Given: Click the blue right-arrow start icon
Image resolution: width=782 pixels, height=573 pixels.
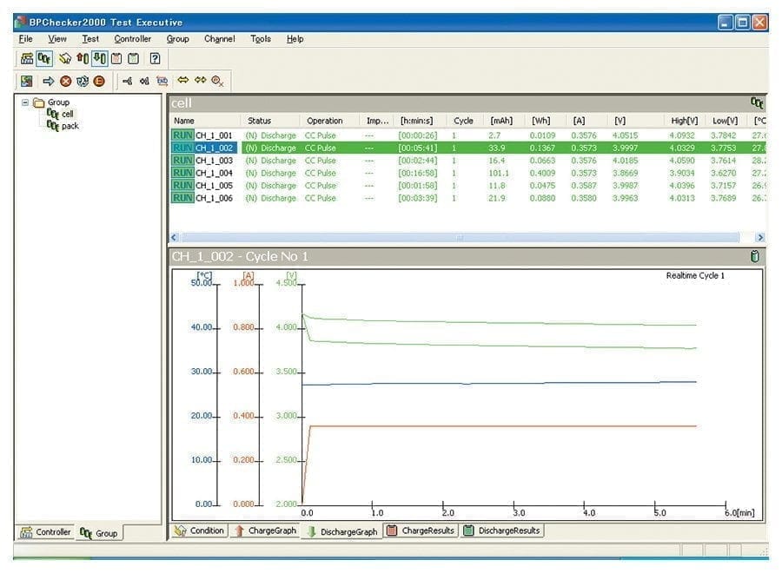Looking at the screenshot, I should (49, 81).
